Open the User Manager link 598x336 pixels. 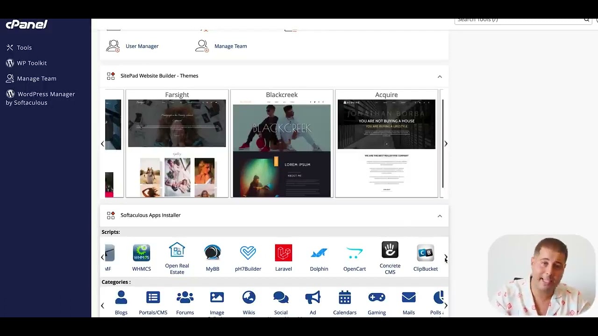[142, 46]
